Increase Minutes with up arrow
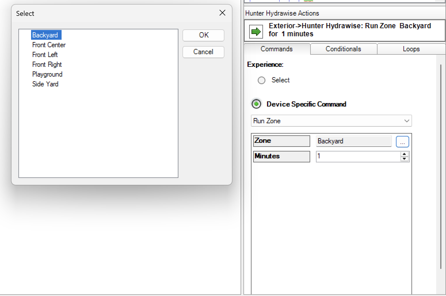Viewport: 446px width, 296px height. point(405,154)
